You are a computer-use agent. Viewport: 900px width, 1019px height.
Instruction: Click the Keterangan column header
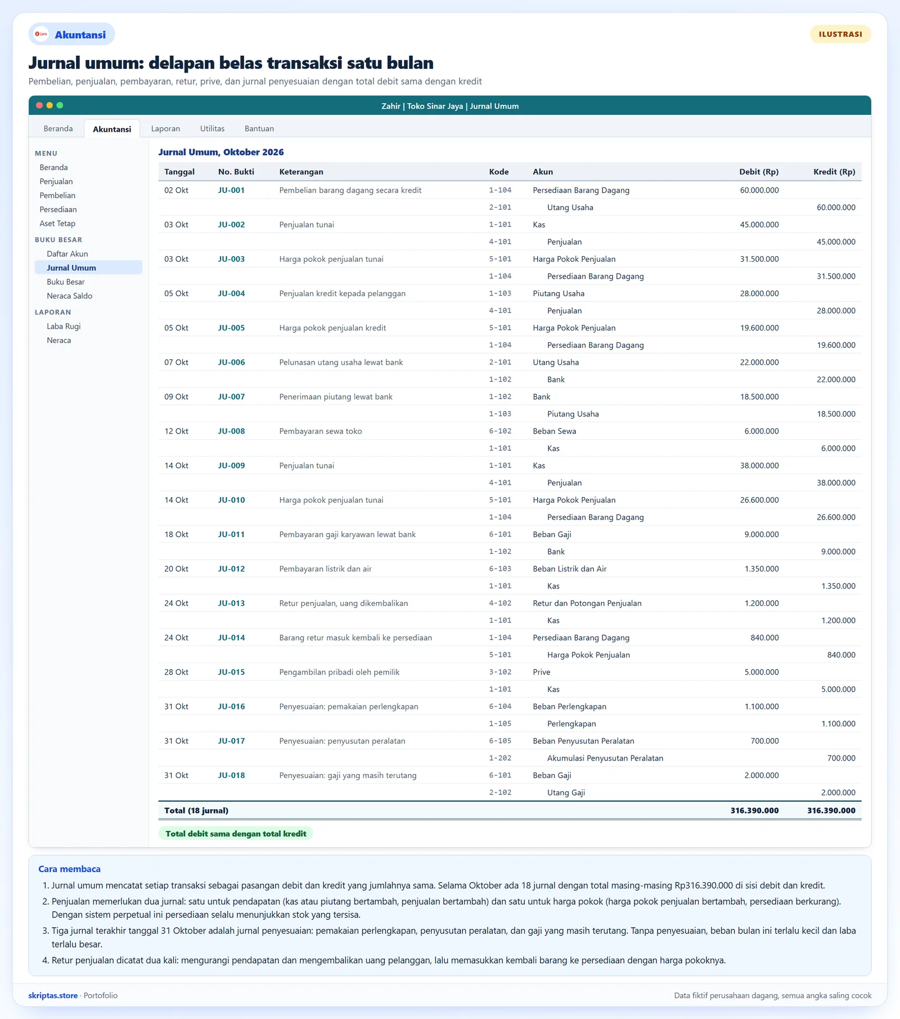(x=301, y=172)
